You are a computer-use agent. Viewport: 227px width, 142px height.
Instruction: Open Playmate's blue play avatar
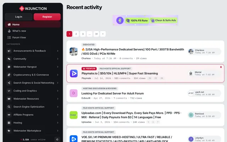coord(74,73)
